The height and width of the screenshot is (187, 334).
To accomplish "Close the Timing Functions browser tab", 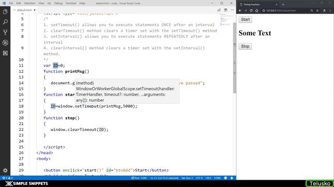I will click(x=277, y=4).
